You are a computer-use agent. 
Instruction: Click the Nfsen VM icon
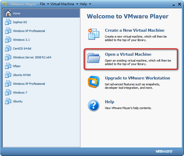(8, 66)
